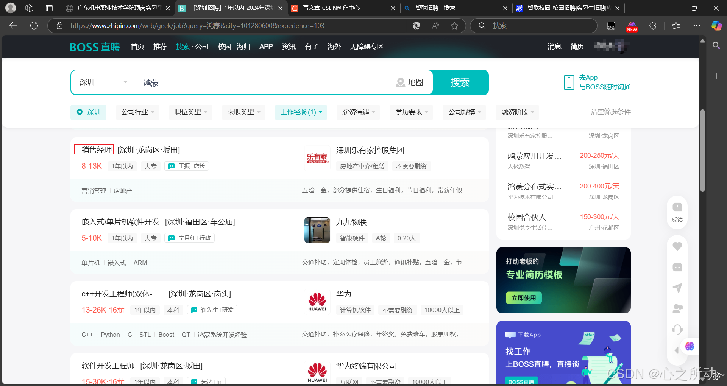Open tab actions menu icon
Image resolution: width=727 pixels, height=386 pixels.
pos(49,8)
